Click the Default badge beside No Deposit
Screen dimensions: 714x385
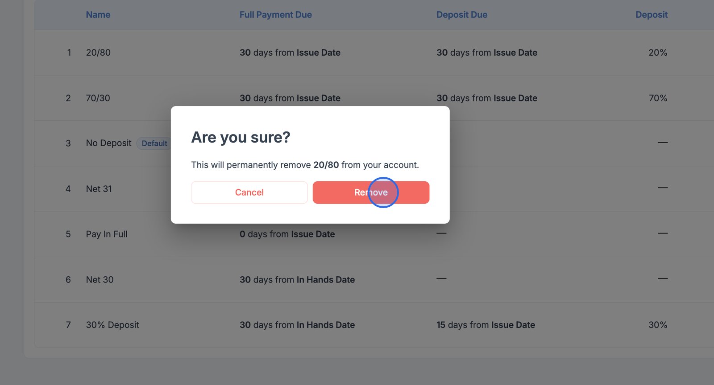pyautogui.click(x=154, y=143)
